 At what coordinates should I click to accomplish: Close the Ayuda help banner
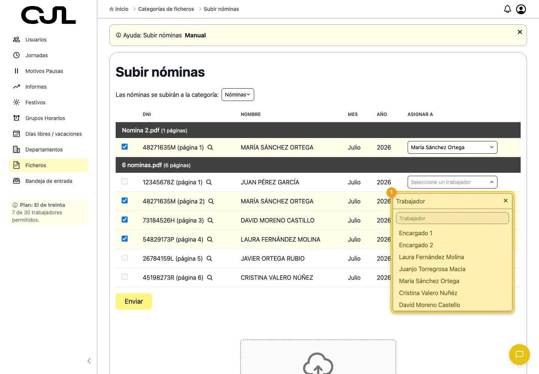[520, 32]
